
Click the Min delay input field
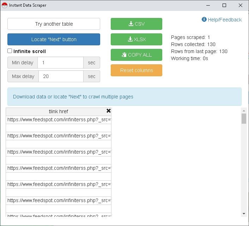click(60, 63)
